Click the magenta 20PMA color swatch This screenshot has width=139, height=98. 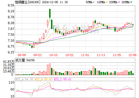pos(119,2)
